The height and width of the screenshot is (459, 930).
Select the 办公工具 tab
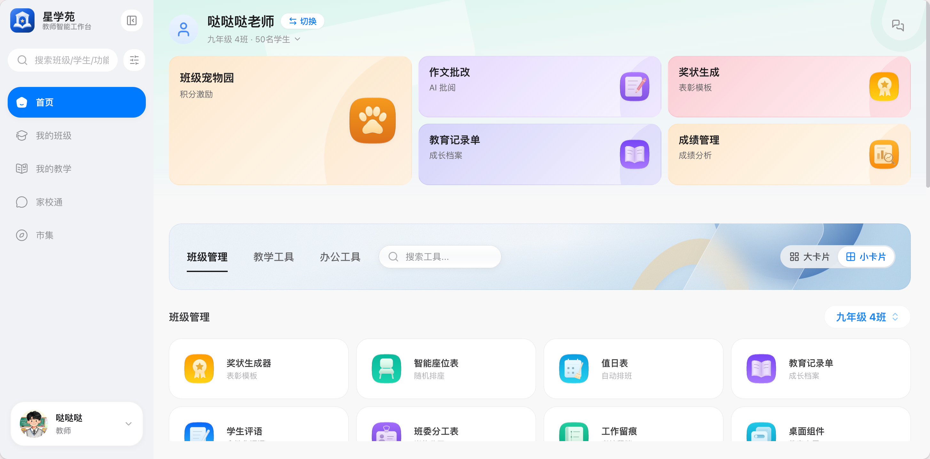[x=340, y=257]
